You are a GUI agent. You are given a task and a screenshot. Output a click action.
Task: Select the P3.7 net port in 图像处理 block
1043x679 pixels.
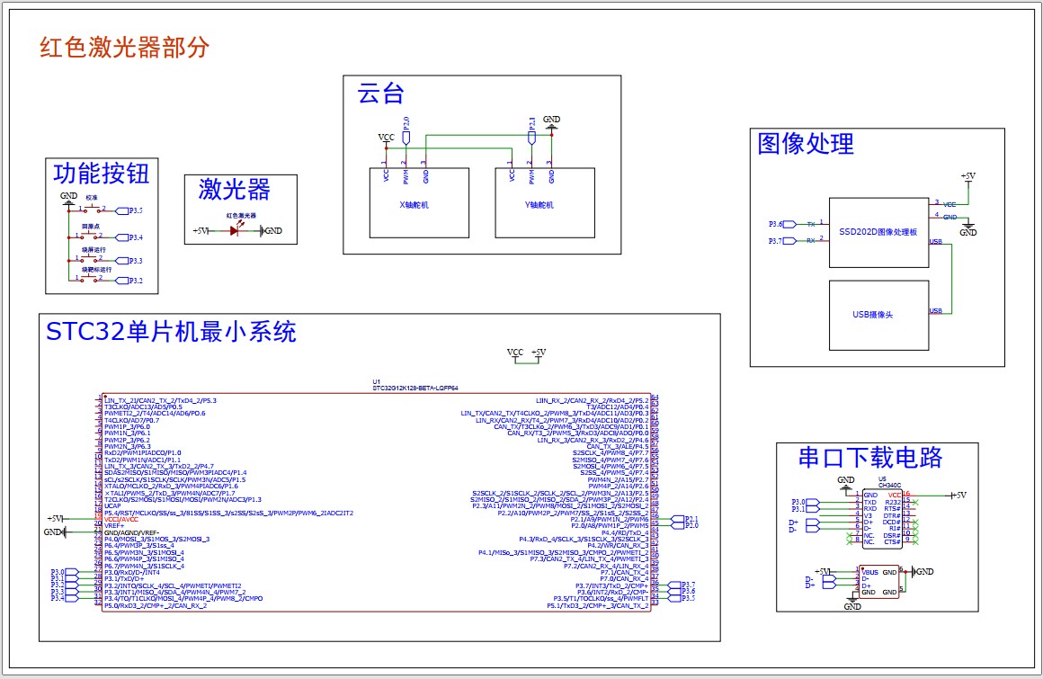[x=782, y=241]
